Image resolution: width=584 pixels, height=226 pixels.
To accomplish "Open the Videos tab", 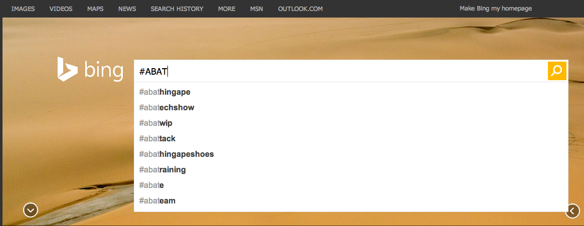I will coord(61,9).
